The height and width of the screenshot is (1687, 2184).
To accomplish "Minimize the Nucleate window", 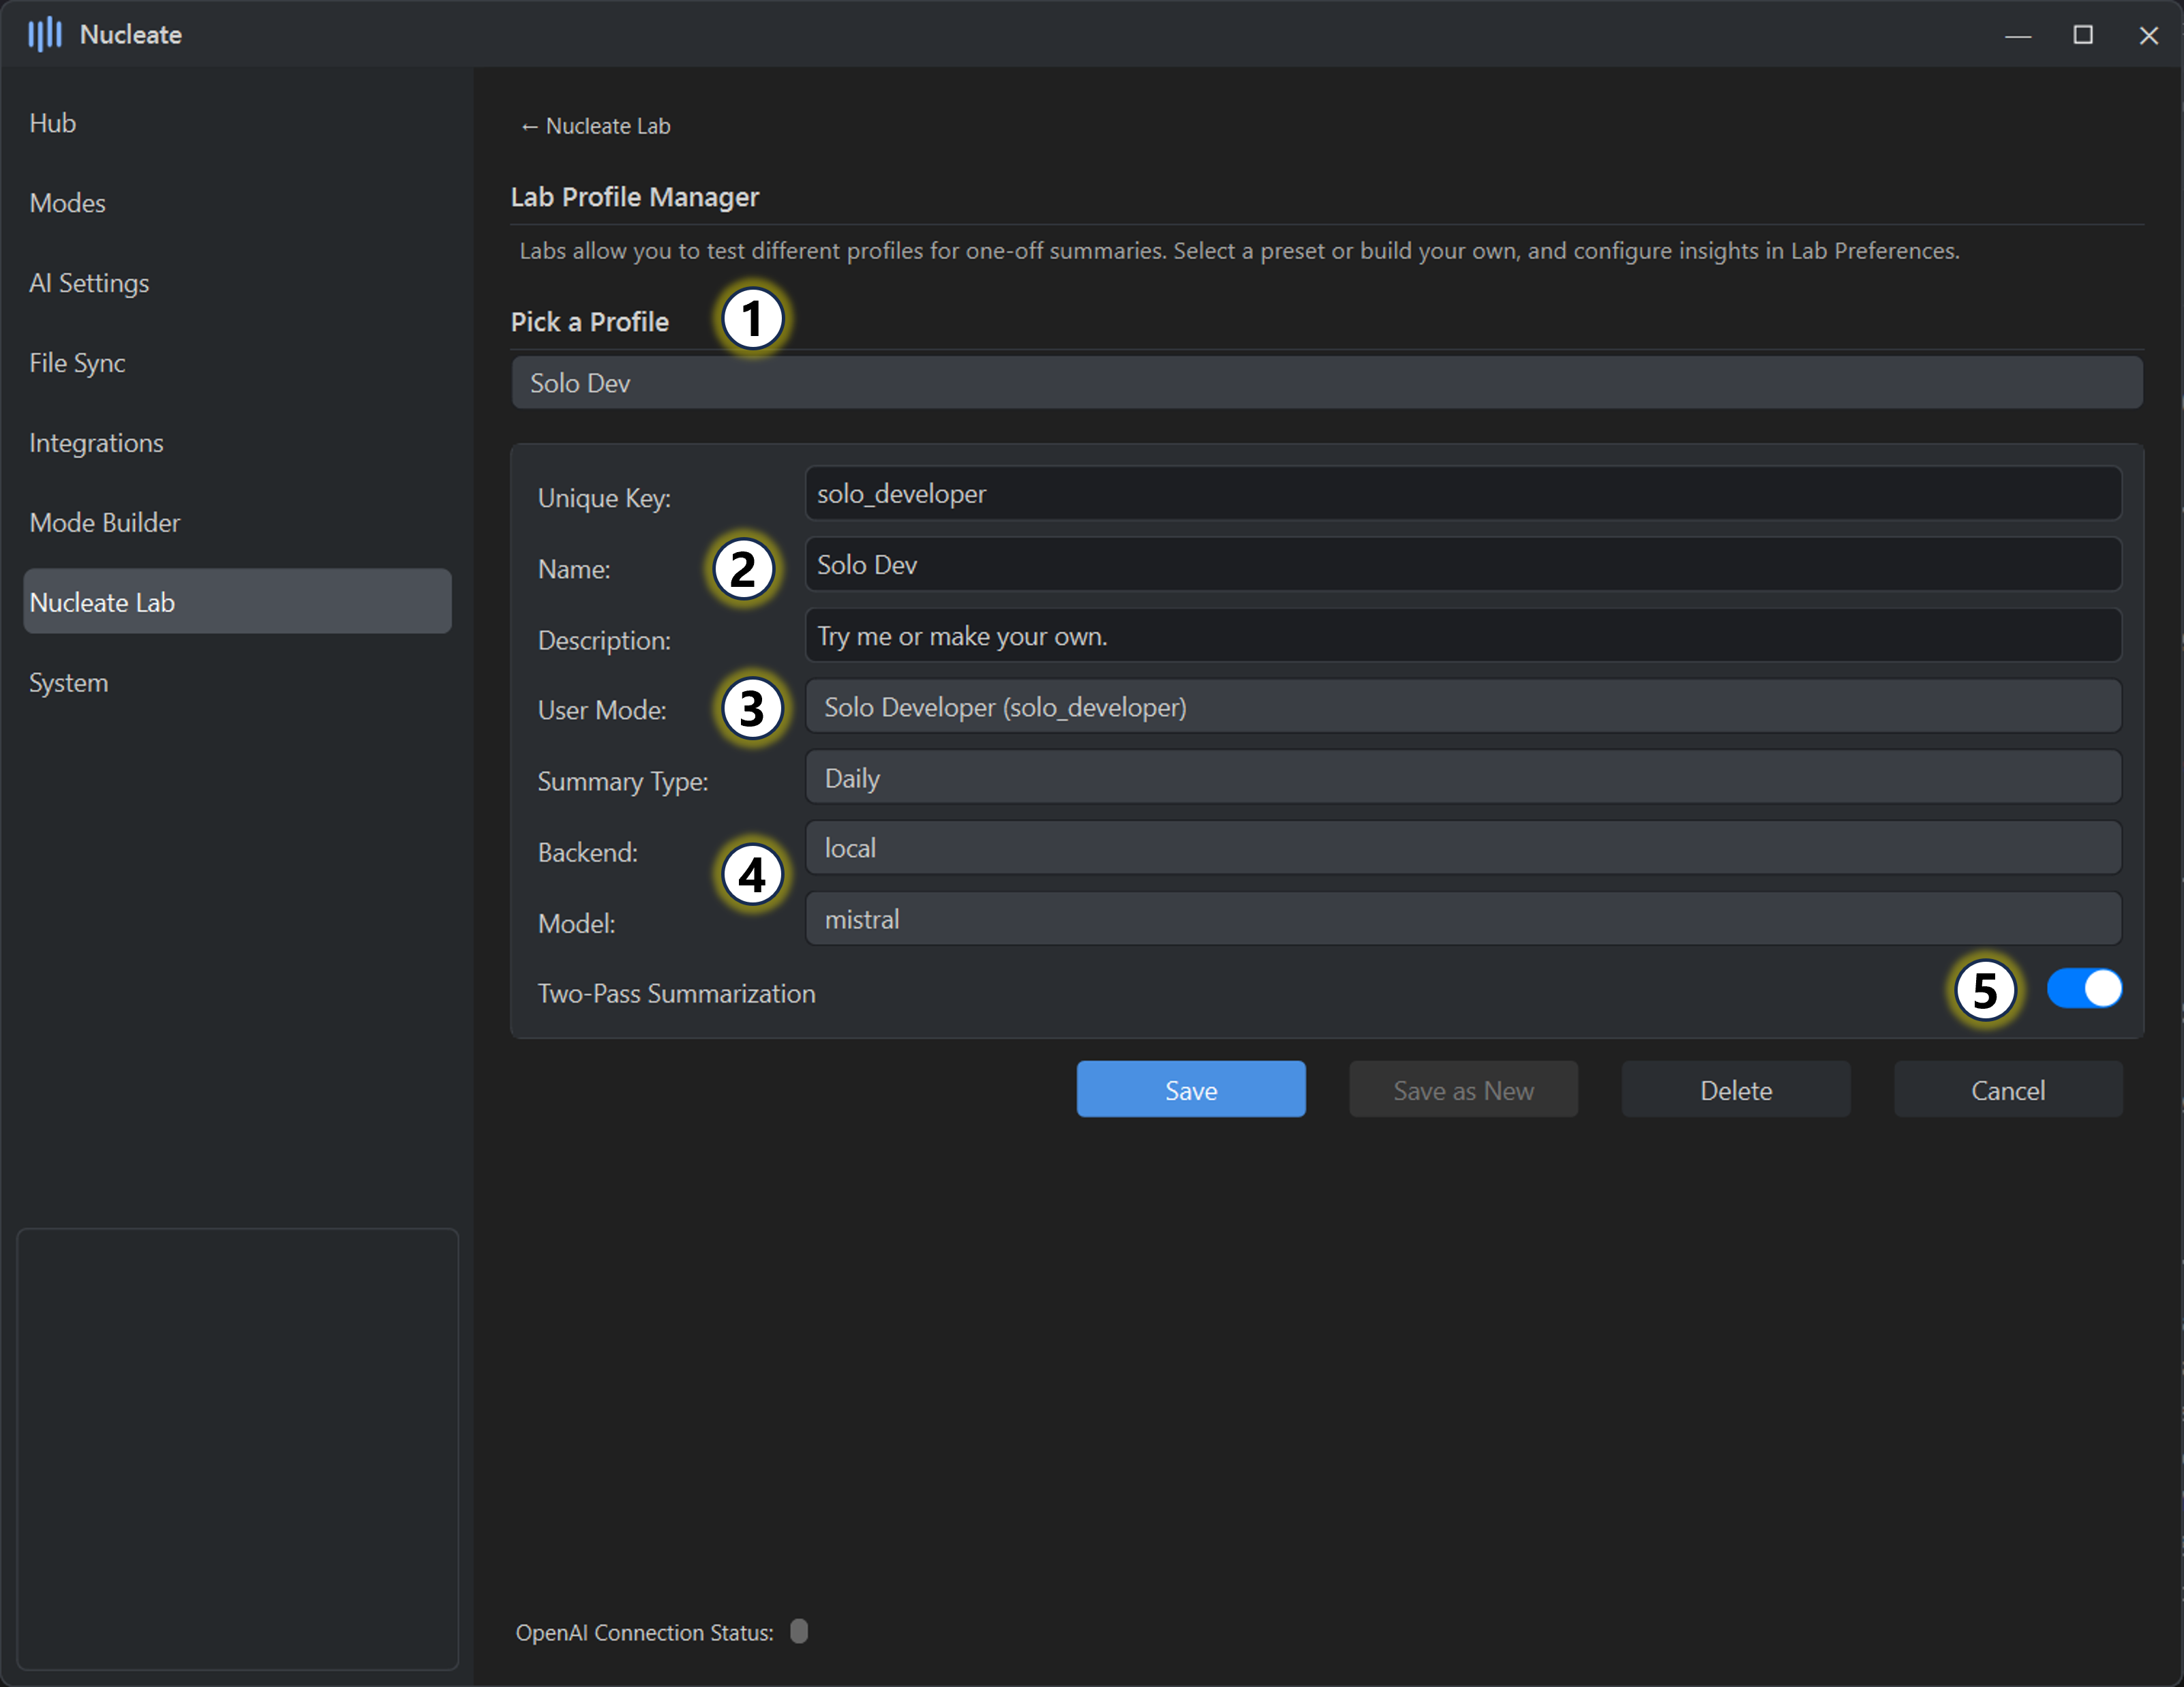I will [2017, 35].
